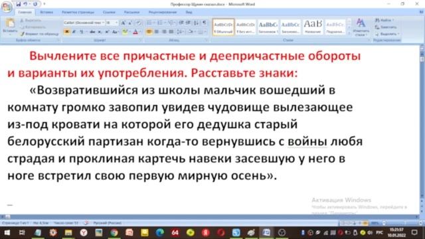Click Изменить стили button
The width and height of the screenshot is (425, 239).
point(361,27)
